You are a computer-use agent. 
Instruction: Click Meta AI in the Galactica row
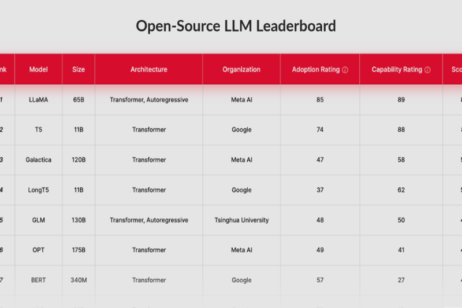pos(241,160)
